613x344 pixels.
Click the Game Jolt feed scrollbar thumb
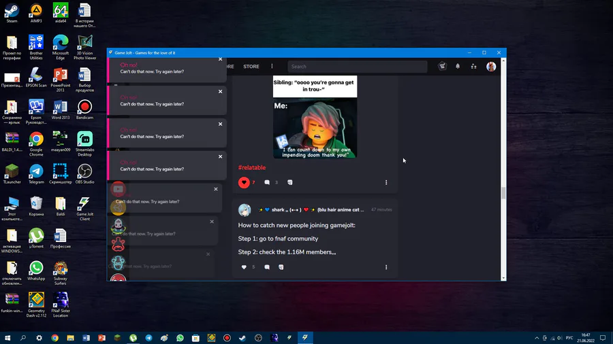503,193
